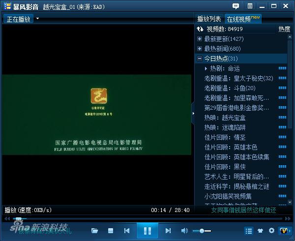This screenshot has width=295, height=241.
Task: Click popularity bars for 热映：越光宝盒
Action: pyautogui.click(x=282, y=118)
